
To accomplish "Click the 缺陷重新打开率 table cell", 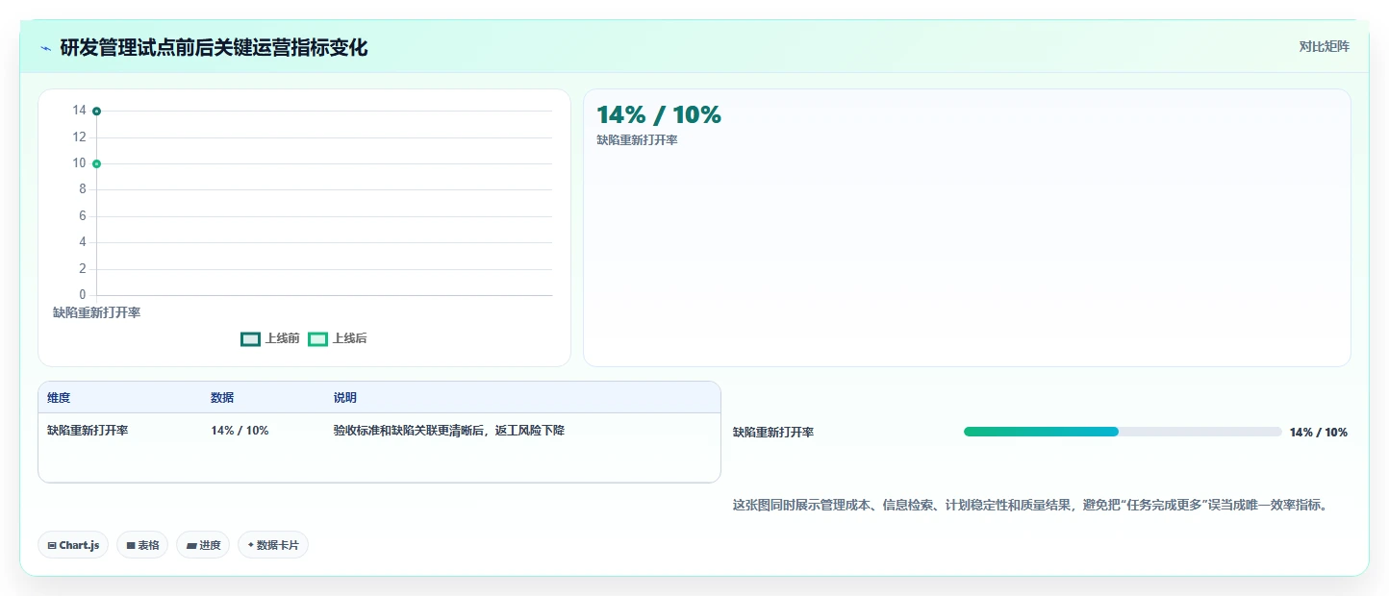I will 88,431.
